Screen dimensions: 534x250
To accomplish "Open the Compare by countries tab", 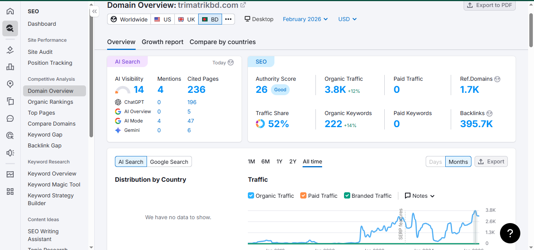I will tap(223, 42).
